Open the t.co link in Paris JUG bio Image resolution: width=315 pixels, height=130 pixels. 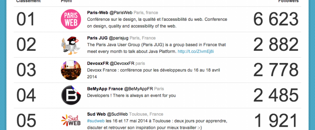coord(196,52)
